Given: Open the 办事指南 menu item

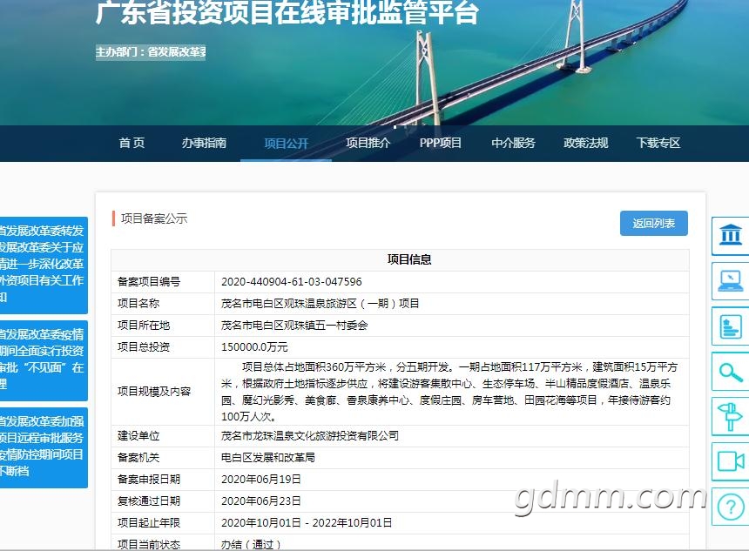Looking at the screenshot, I should [204, 143].
